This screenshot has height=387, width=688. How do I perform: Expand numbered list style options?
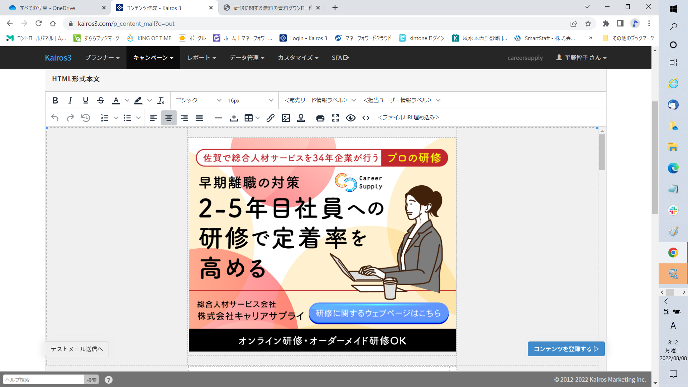(x=116, y=118)
